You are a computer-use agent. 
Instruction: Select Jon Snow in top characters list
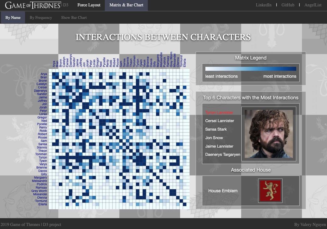click(214, 138)
